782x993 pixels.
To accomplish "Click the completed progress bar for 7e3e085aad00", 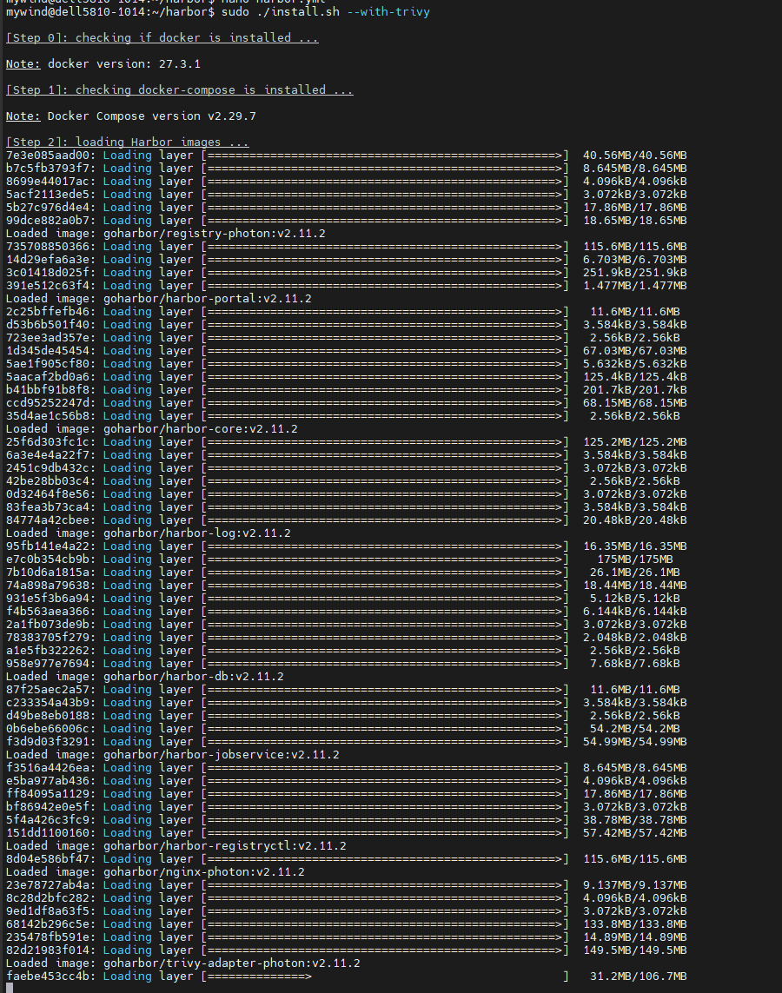I will (385, 156).
